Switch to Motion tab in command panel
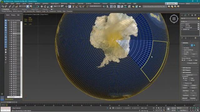 tap(192, 15)
